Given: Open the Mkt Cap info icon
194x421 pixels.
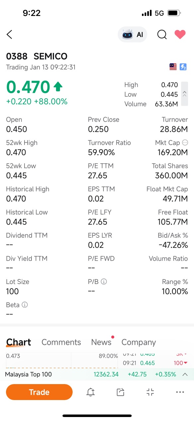Looking at the screenshot, I should pos(185,143).
